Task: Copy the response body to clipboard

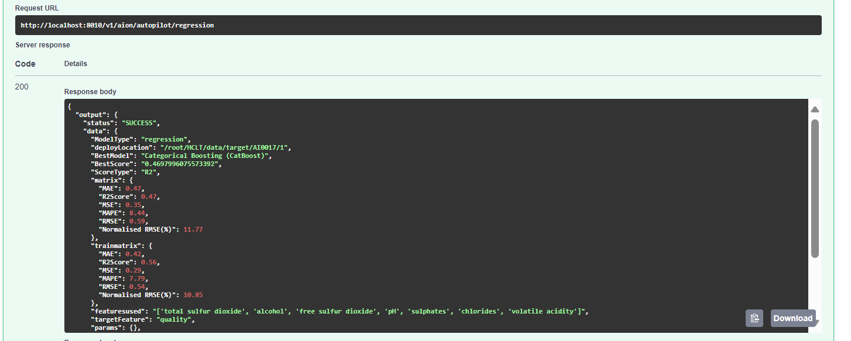Action: click(x=754, y=318)
